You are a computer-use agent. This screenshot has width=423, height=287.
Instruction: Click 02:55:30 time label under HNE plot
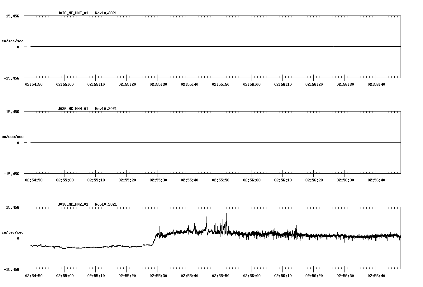coord(158,84)
